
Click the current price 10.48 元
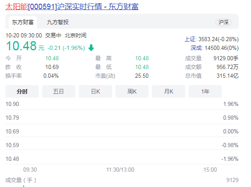(x=25, y=46)
